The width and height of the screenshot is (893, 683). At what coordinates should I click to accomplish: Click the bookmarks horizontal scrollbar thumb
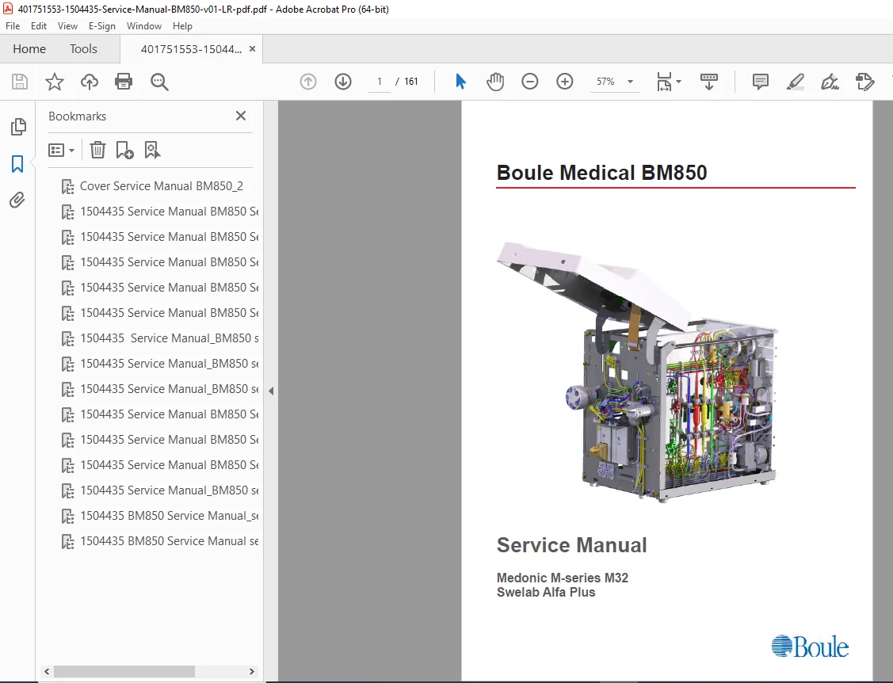click(x=124, y=671)
